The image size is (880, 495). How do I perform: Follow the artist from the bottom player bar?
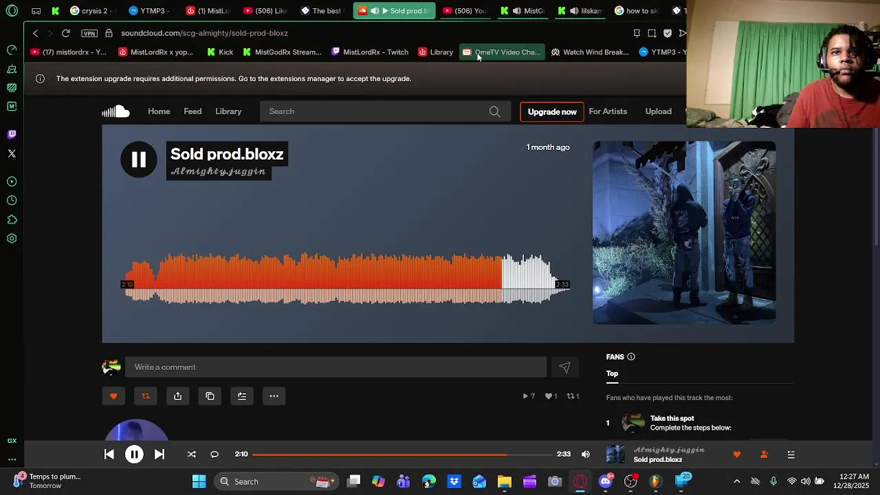point(764,454)
